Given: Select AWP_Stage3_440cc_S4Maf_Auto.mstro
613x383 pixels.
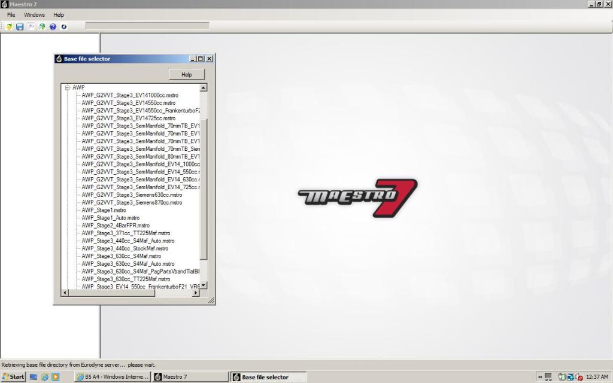Looking at the screenshot, I should (128, 241).
